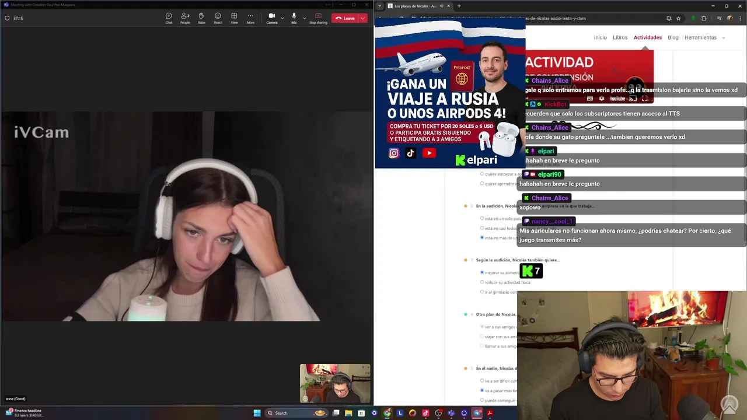
Task: Open the blue 'L' app in taskbar
Action: tap(400, 413)
